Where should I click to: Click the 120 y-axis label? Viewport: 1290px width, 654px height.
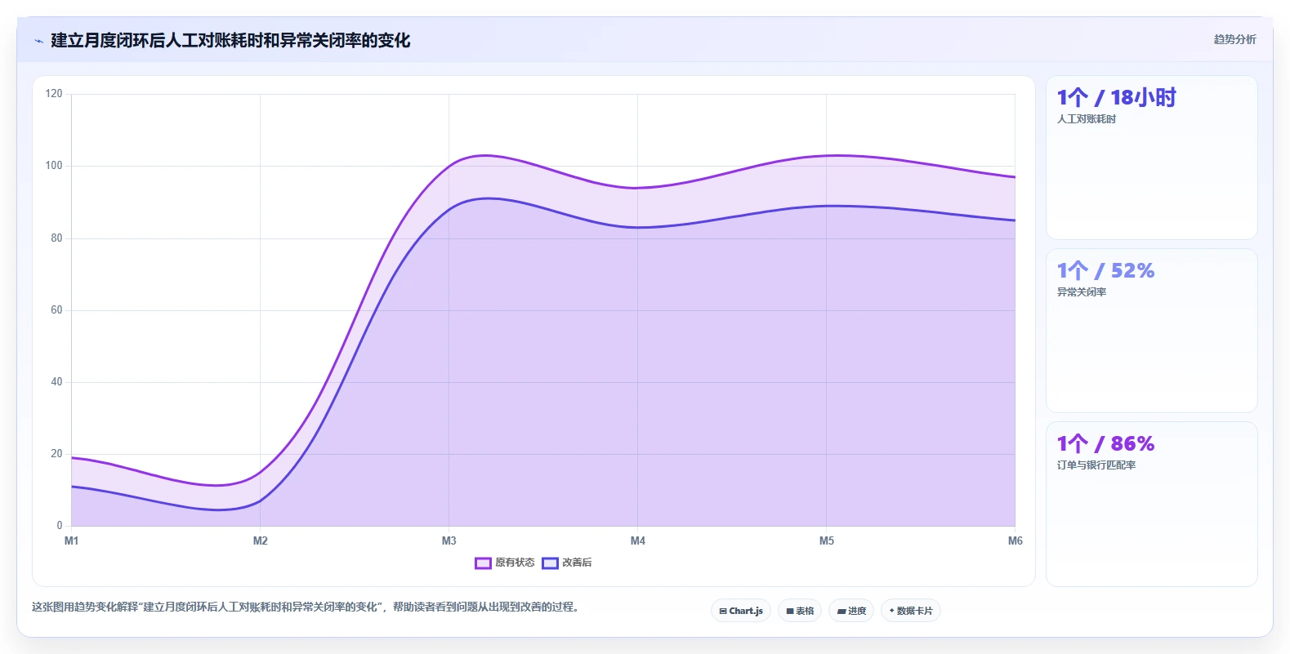pos(54,94)
